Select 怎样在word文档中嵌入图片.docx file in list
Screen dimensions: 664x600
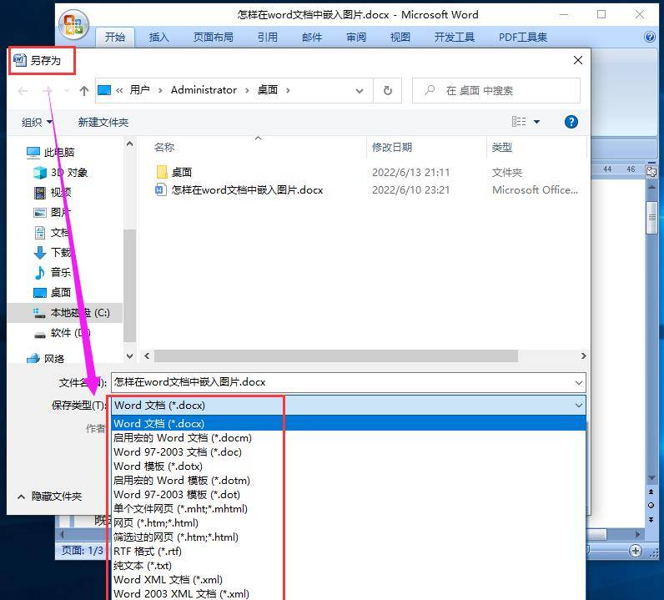239,189
